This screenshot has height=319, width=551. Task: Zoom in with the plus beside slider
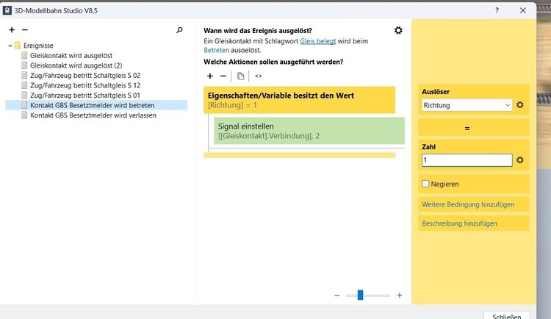(x=399, y=295)
